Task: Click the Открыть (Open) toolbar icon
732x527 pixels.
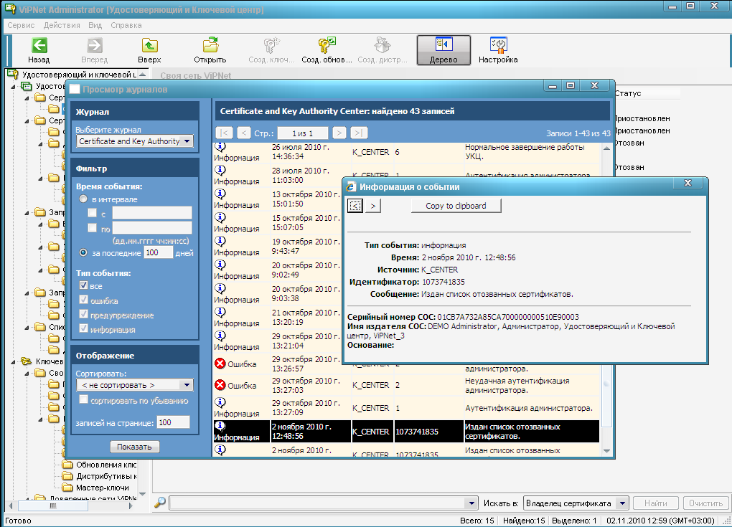Action: 210,46
